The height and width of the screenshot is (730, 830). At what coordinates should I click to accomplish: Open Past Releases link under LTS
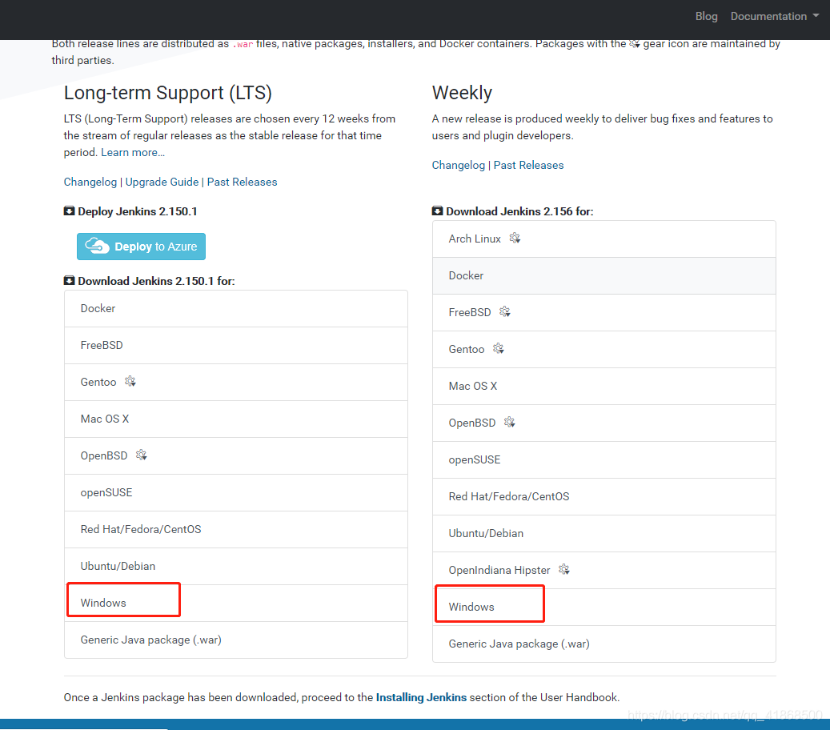tap(242, 182)
